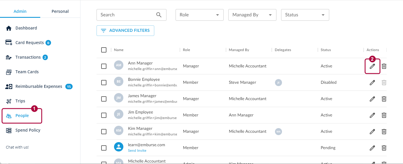
Task: Click the JE delegate avatar for Bonnie Employee
Action: click(x=278, y=83)
